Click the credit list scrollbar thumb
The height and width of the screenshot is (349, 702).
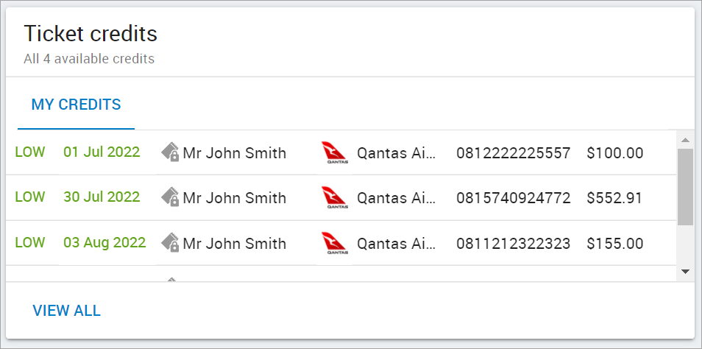point(685,187)
